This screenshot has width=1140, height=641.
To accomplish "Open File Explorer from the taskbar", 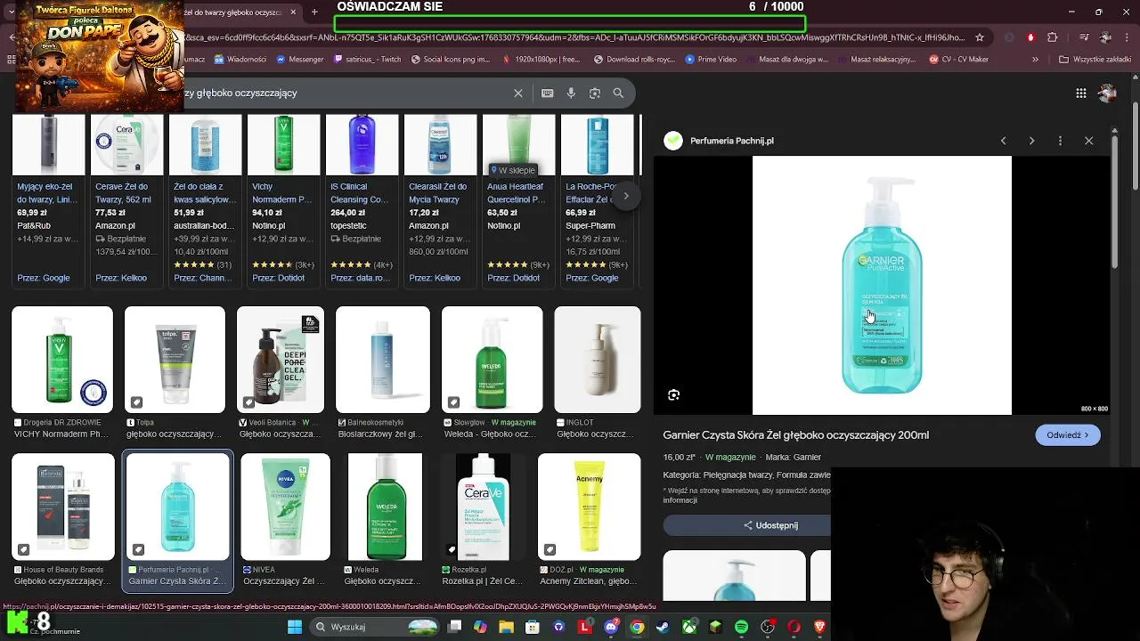I will coord(507,627).
